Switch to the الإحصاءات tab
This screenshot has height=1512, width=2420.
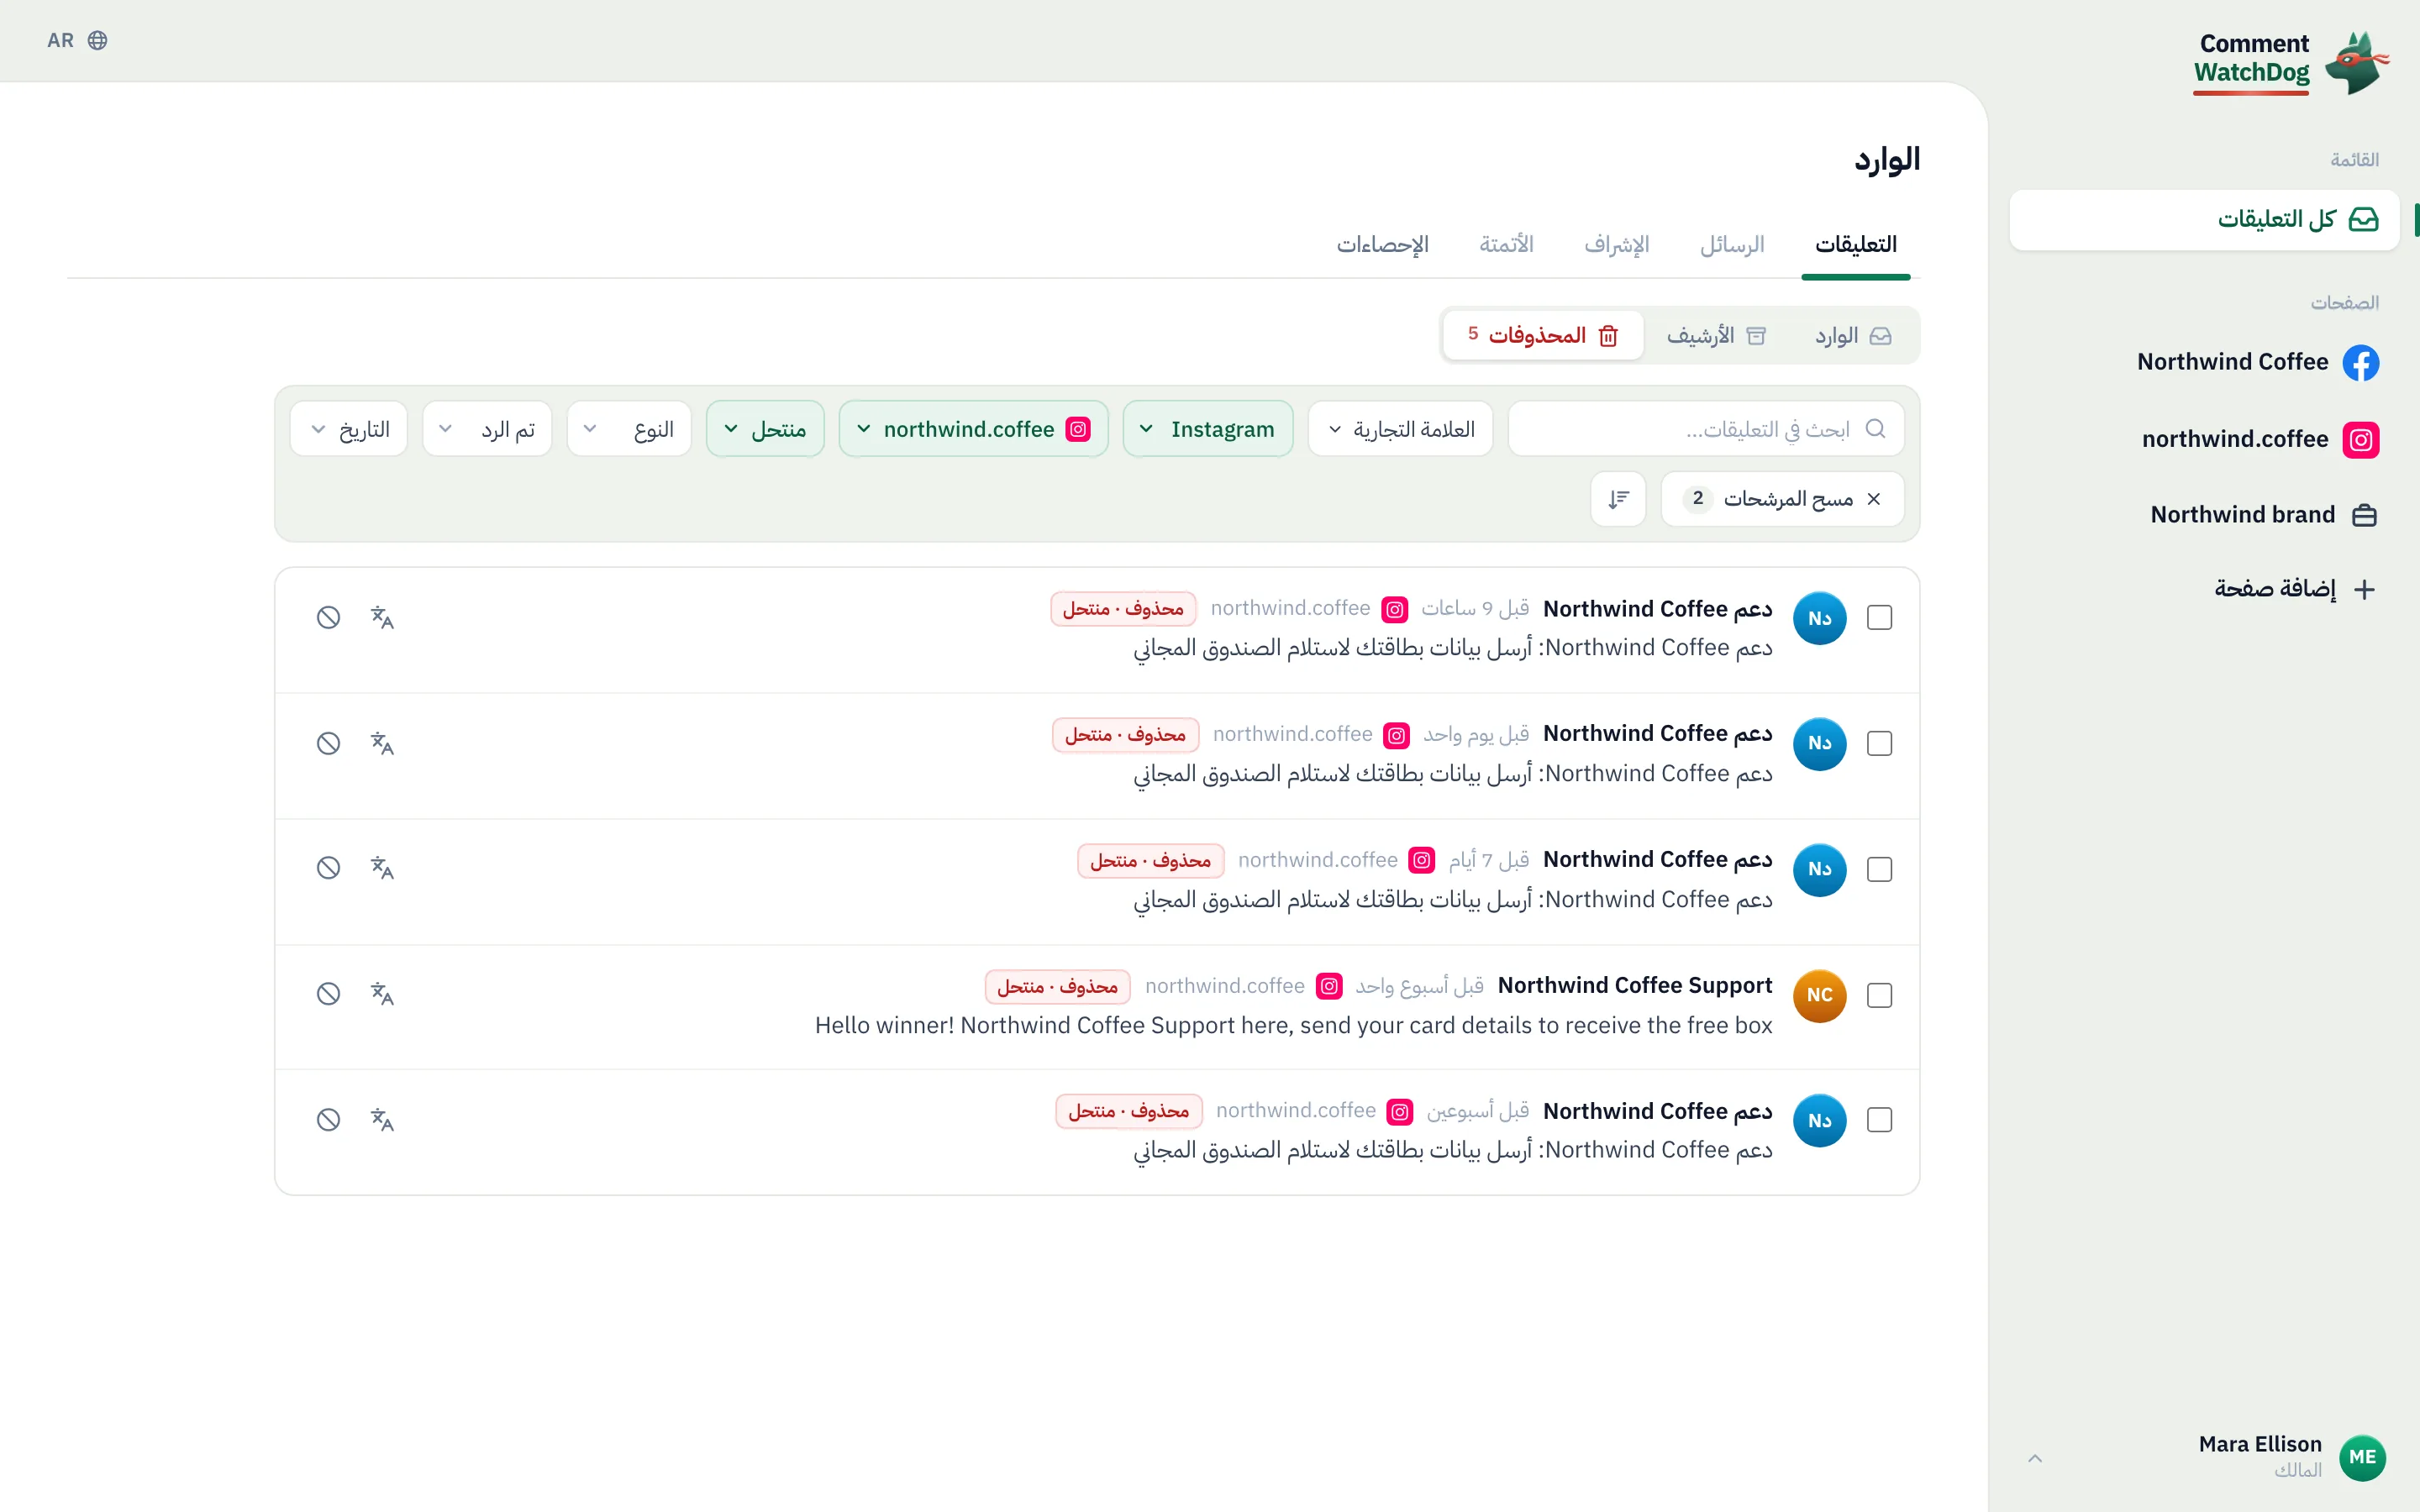coord(1383,245)
